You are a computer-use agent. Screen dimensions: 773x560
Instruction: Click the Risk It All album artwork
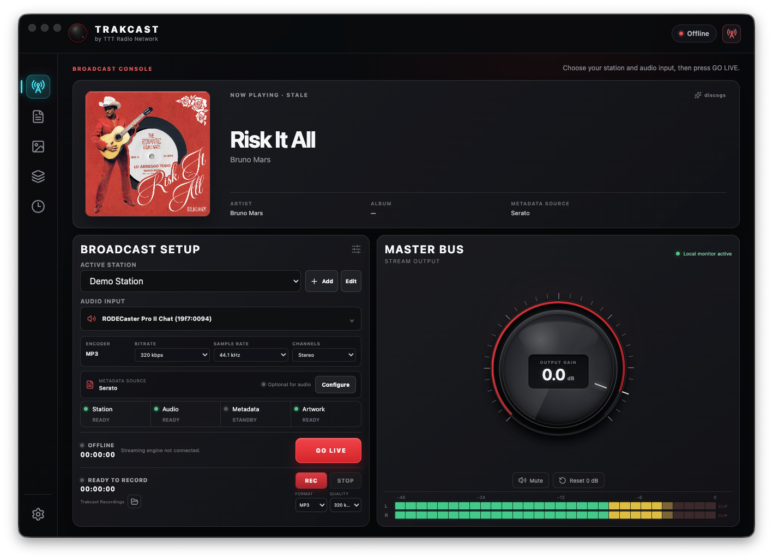(x=148, y=154)
